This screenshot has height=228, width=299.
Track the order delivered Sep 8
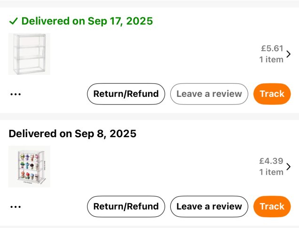tap(272, 206)
